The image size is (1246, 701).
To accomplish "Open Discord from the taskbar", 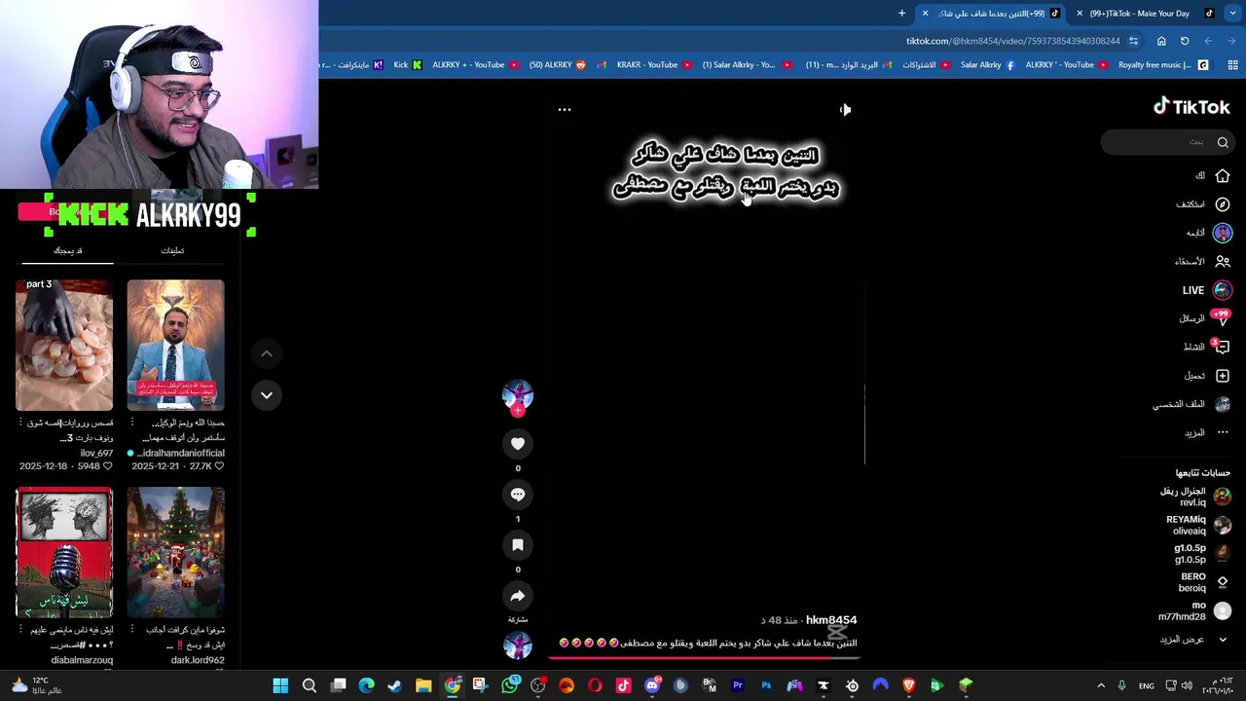I will click(x=652, y=685).
